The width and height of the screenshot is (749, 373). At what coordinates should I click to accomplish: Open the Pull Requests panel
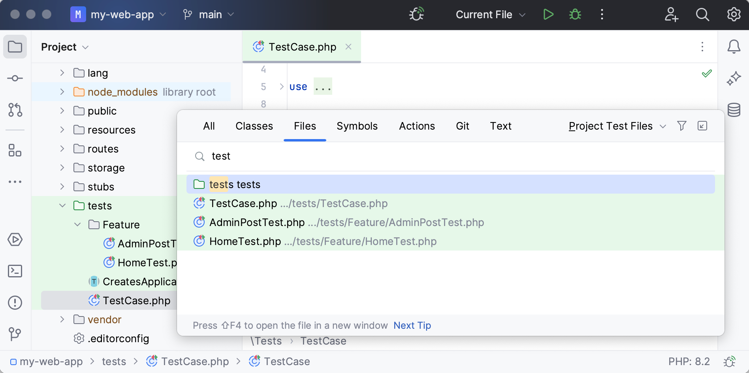(x=15, y=111)
